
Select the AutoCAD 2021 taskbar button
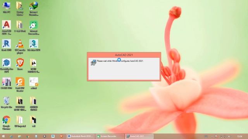[x=139, y=136]
